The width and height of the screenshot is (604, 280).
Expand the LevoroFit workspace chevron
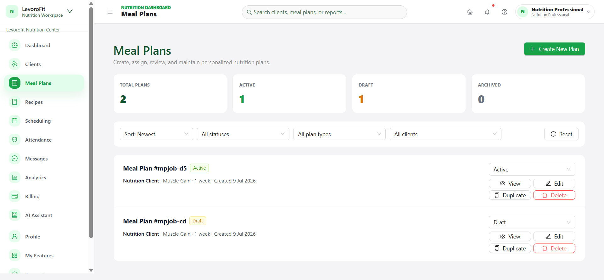pyautogui.click(x=70, y=11)
